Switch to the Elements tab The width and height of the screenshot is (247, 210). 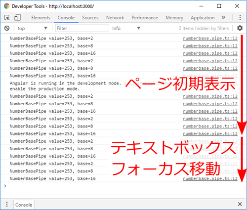point(41,17)
